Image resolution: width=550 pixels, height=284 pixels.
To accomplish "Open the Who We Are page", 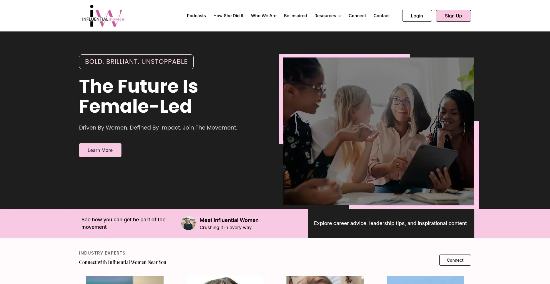I will [x=264, y=16].
